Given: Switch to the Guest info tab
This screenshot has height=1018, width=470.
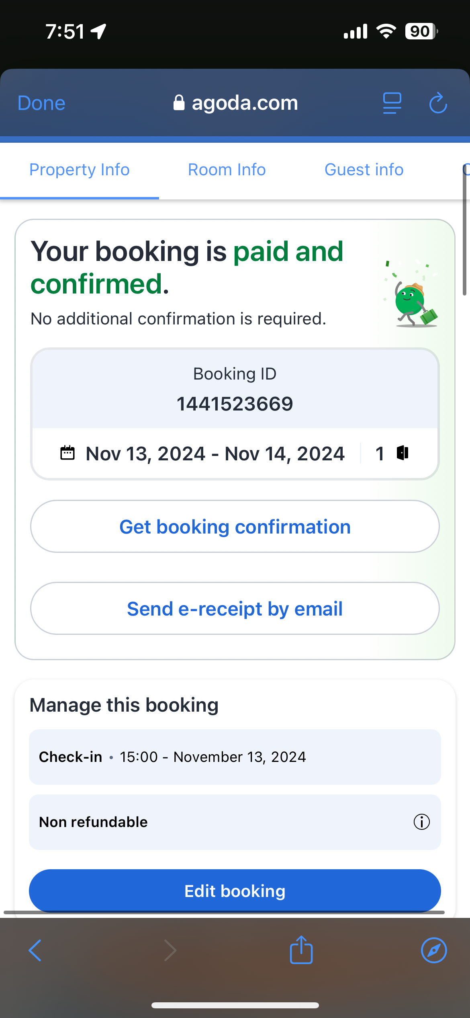Looking at the screenshot, I should point(364,170).
